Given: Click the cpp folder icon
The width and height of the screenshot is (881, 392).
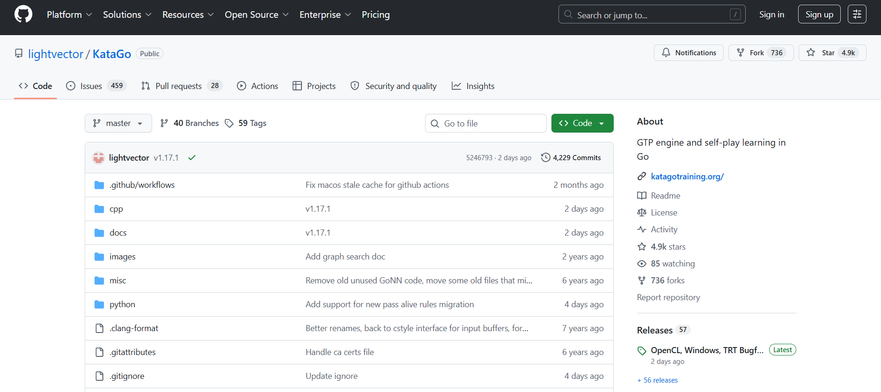Looking at the screenshot, I should [99, 209].
